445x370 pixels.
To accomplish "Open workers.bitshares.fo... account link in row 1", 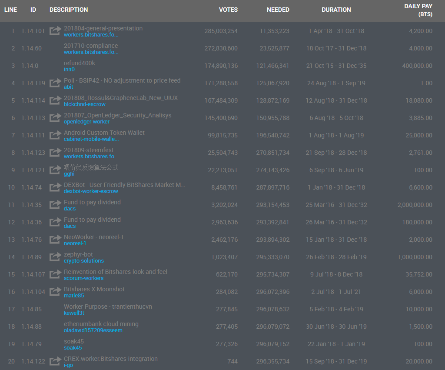I will [91, 35].
